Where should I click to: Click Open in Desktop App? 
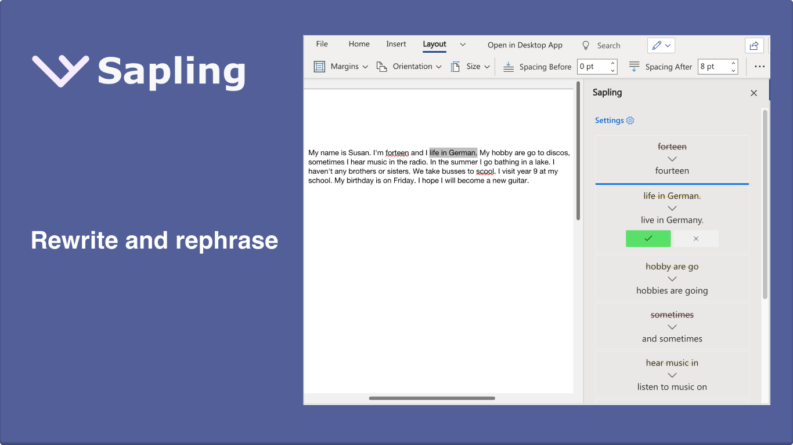[525, 45]
